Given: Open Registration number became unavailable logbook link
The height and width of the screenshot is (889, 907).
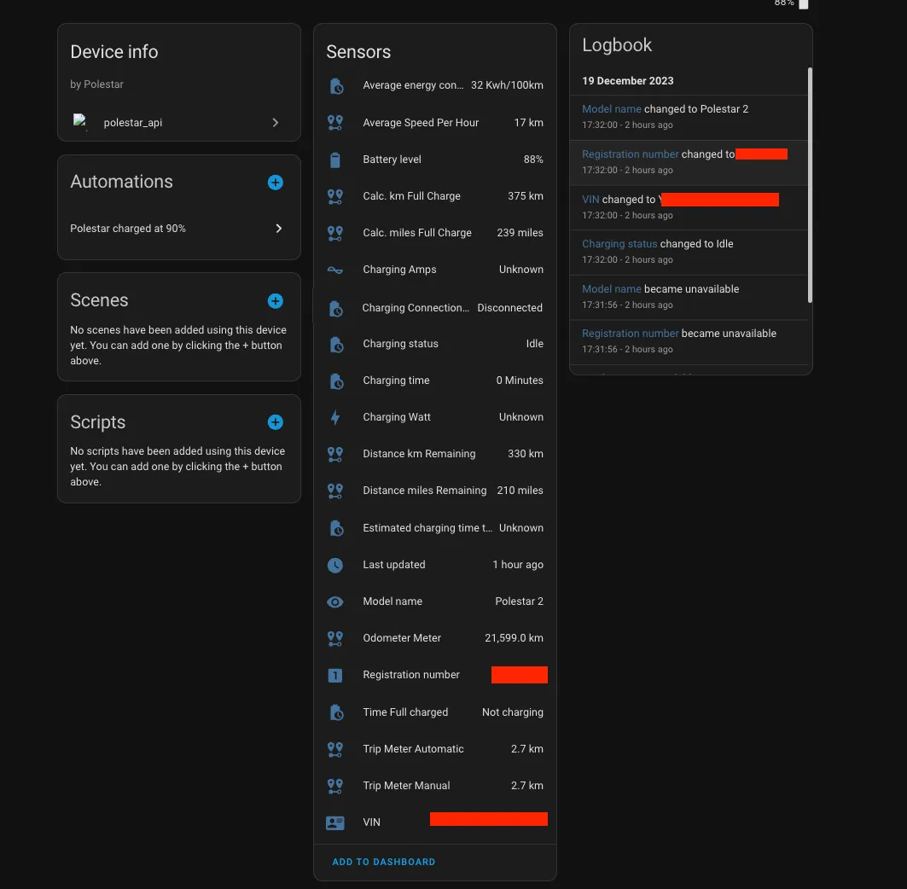Looking at the screenshot, I should [x=630, y=333].
